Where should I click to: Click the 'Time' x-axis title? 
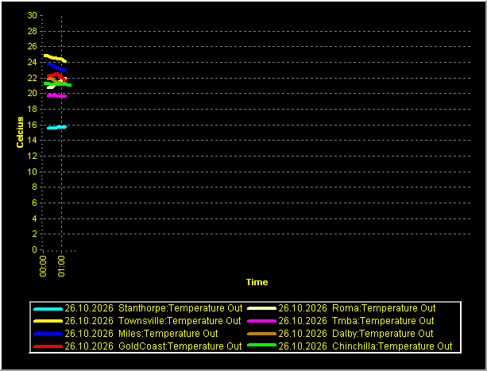coord(257,282)
